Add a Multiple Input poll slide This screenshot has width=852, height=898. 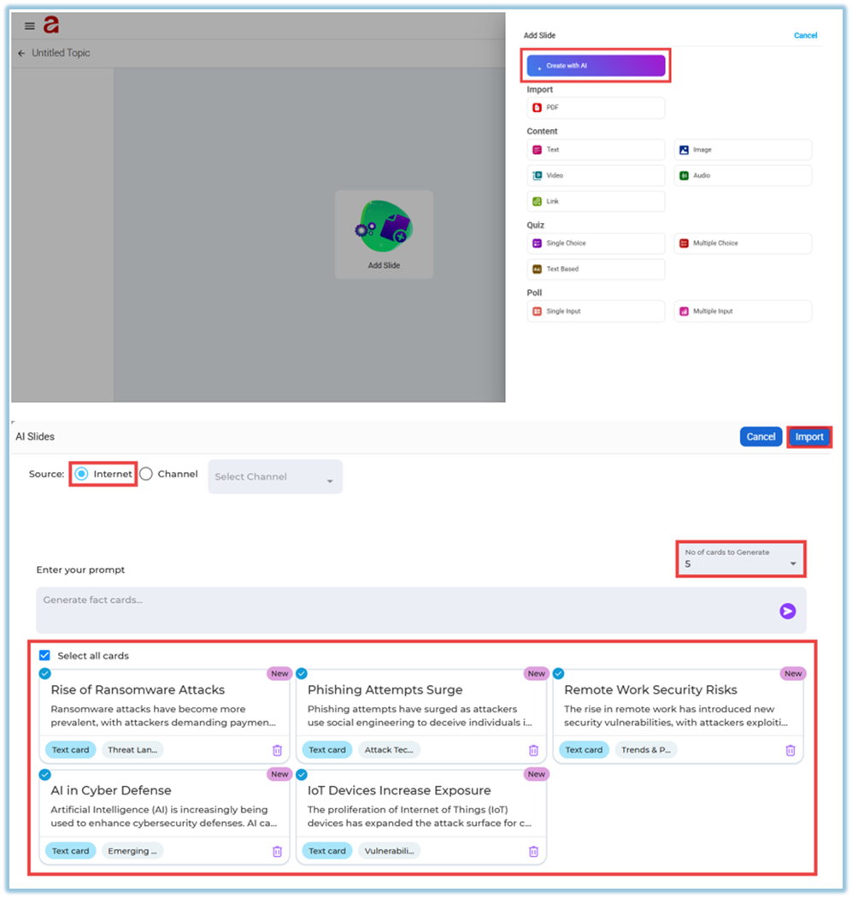pyautogui.click(x=742, y=311)
